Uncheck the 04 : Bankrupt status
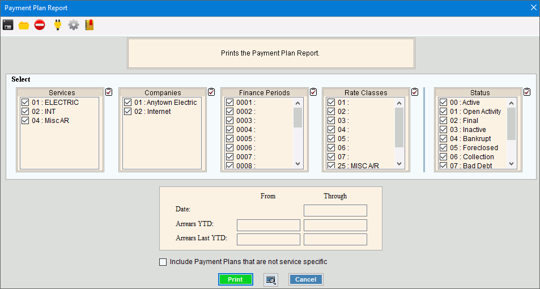 443,139
